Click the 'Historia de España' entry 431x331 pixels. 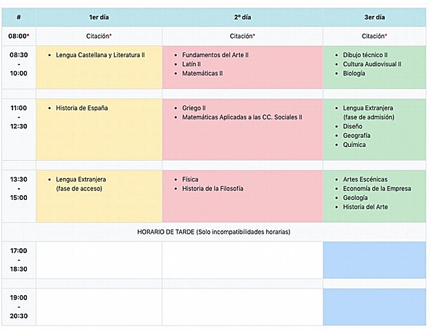pyautogui.click(x=82, y=108)
